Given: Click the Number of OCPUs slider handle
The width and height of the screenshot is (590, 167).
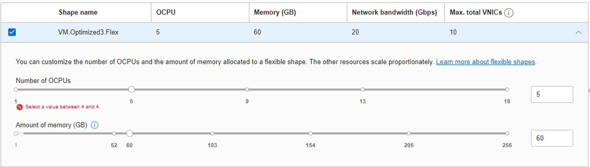Looking at the screenshot, I should [131, 90].
